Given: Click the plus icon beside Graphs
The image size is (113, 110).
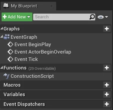Looking at the screenshot, I should 107,29.
